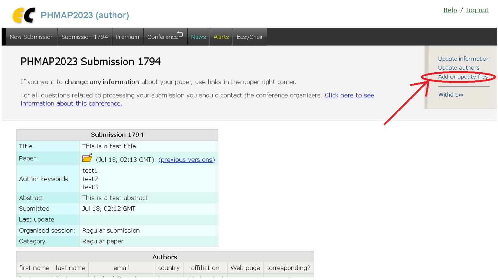Select the Submission 1794 menu item
The width and height of the screenshot is (498, 280).
(85, 37)
